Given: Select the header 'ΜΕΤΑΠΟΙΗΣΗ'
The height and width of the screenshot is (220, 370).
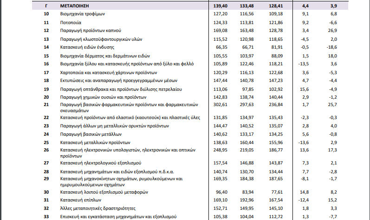Looking at the screenshot, I should [75, 6].
